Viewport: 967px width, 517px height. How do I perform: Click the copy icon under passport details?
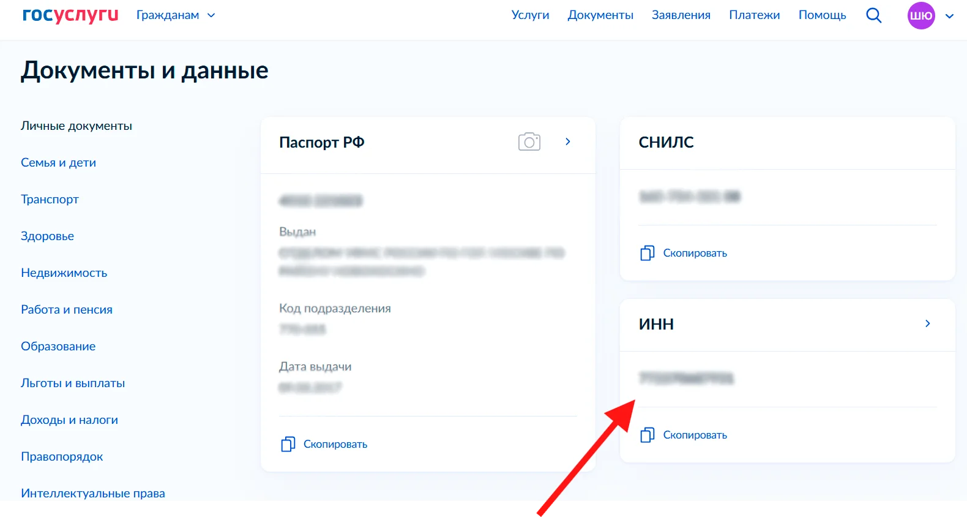[x=288, y=444]
